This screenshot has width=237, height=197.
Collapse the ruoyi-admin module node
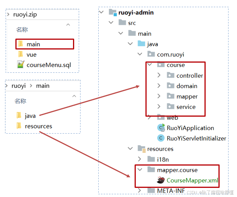(x=101, y=12)
